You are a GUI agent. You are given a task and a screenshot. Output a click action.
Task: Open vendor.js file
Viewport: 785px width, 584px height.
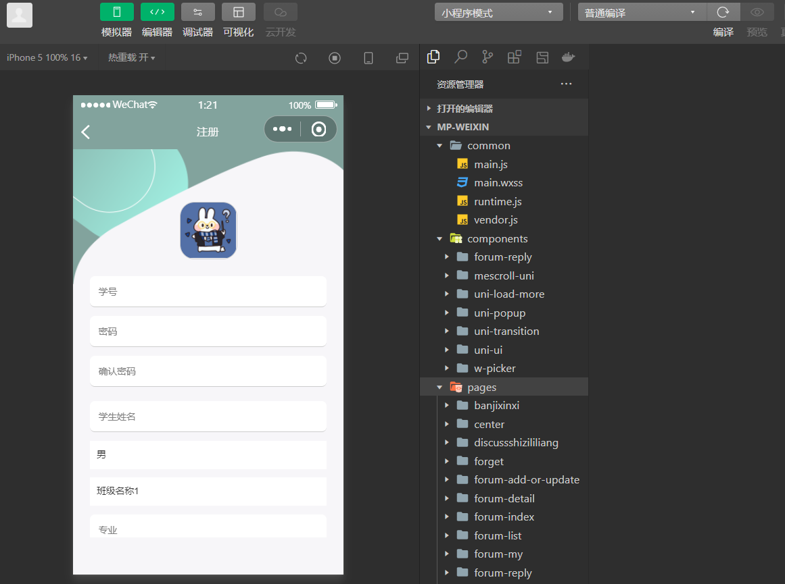(x=504, y=220)
